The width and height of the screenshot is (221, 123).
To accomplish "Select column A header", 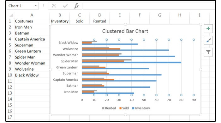I will tap(32, 15).
